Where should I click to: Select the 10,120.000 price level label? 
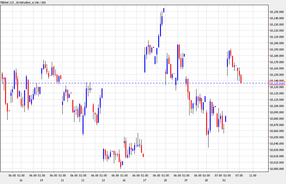277,94
